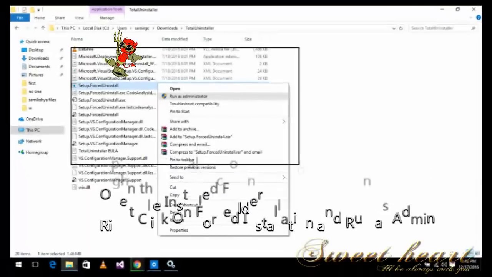Open Google Chrome from the taskbar
The width and height of the screenshot is (492, 277).
coord(137,265)
